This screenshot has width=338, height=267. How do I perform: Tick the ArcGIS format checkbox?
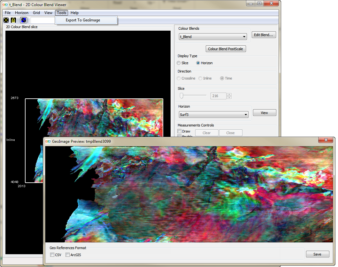(x=67, y=255)
